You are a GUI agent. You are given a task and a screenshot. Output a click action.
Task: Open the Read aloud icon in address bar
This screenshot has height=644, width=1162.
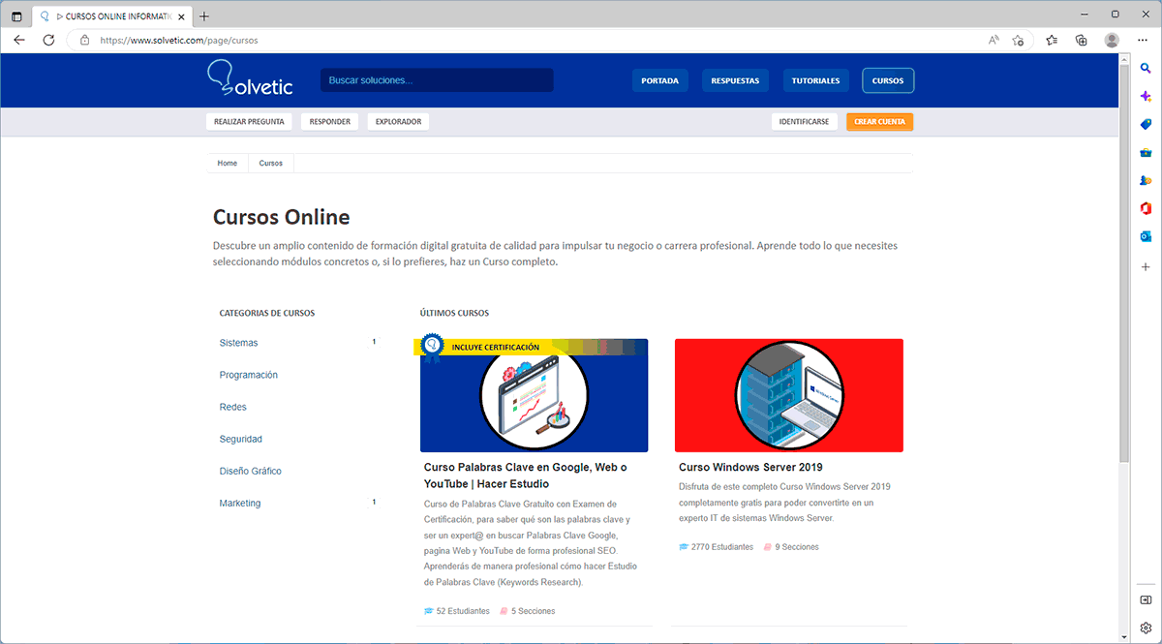pos(994,41)
